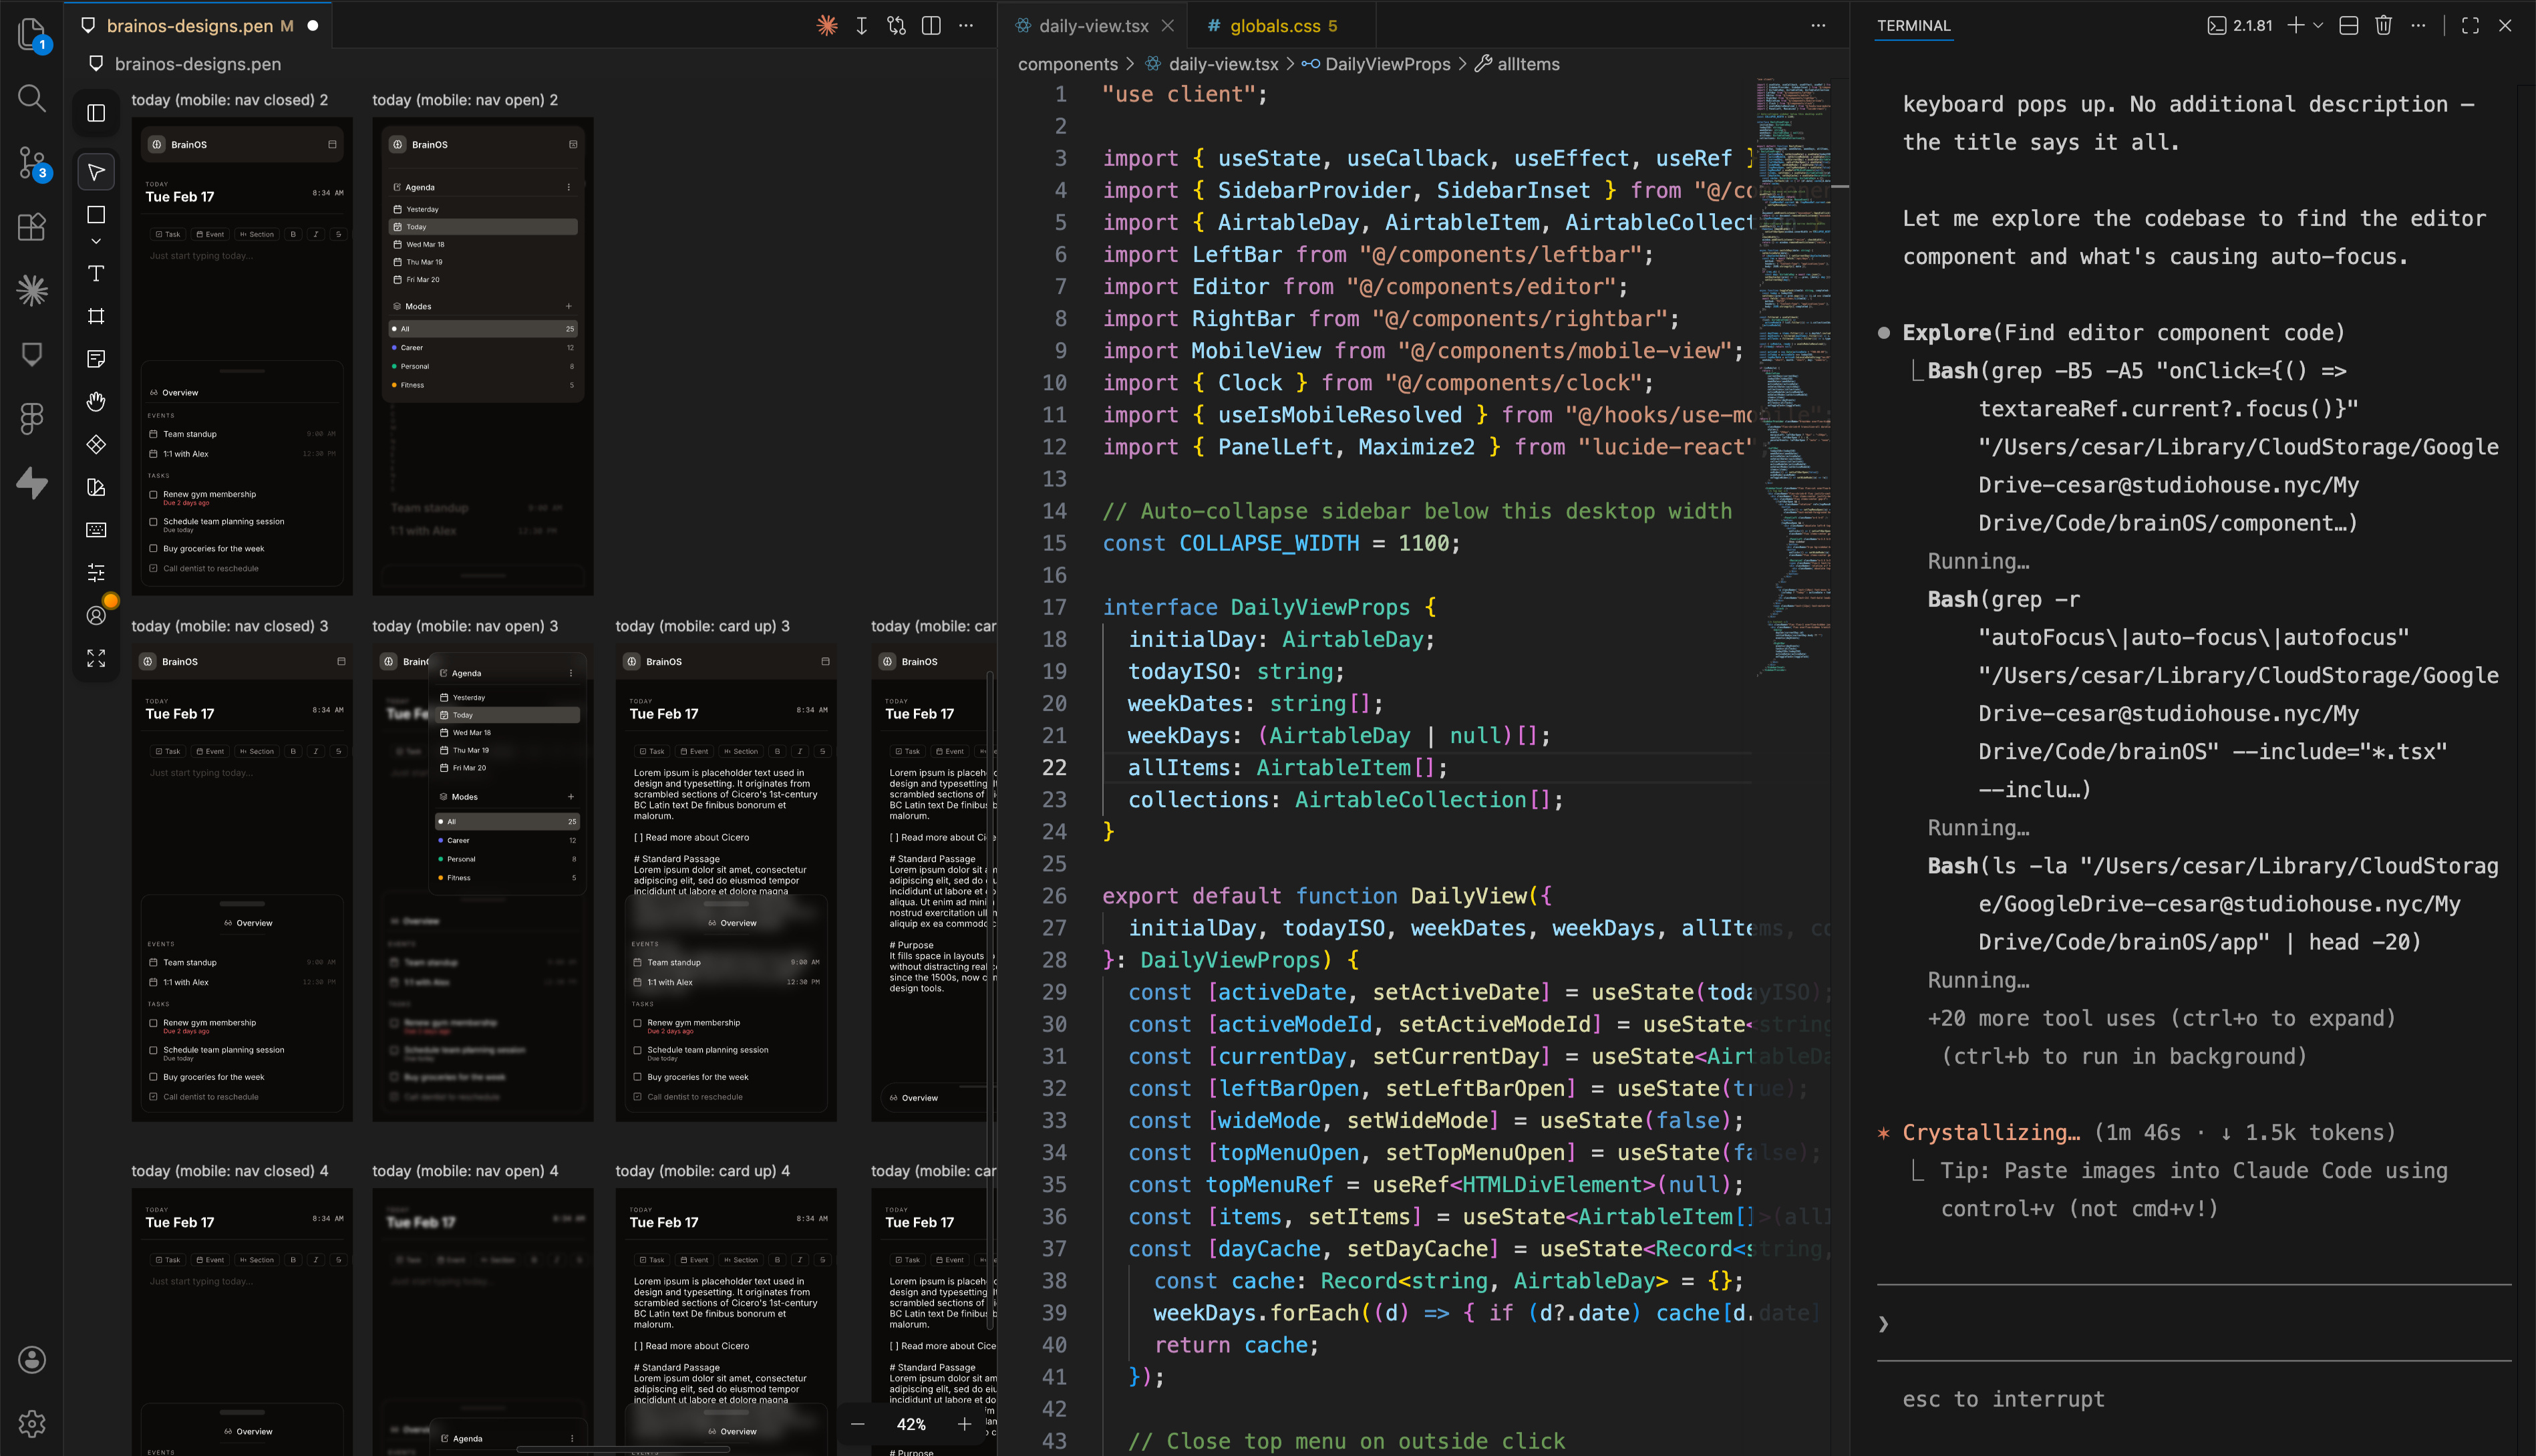Maximize the terminal panel

coord(2469,25)
